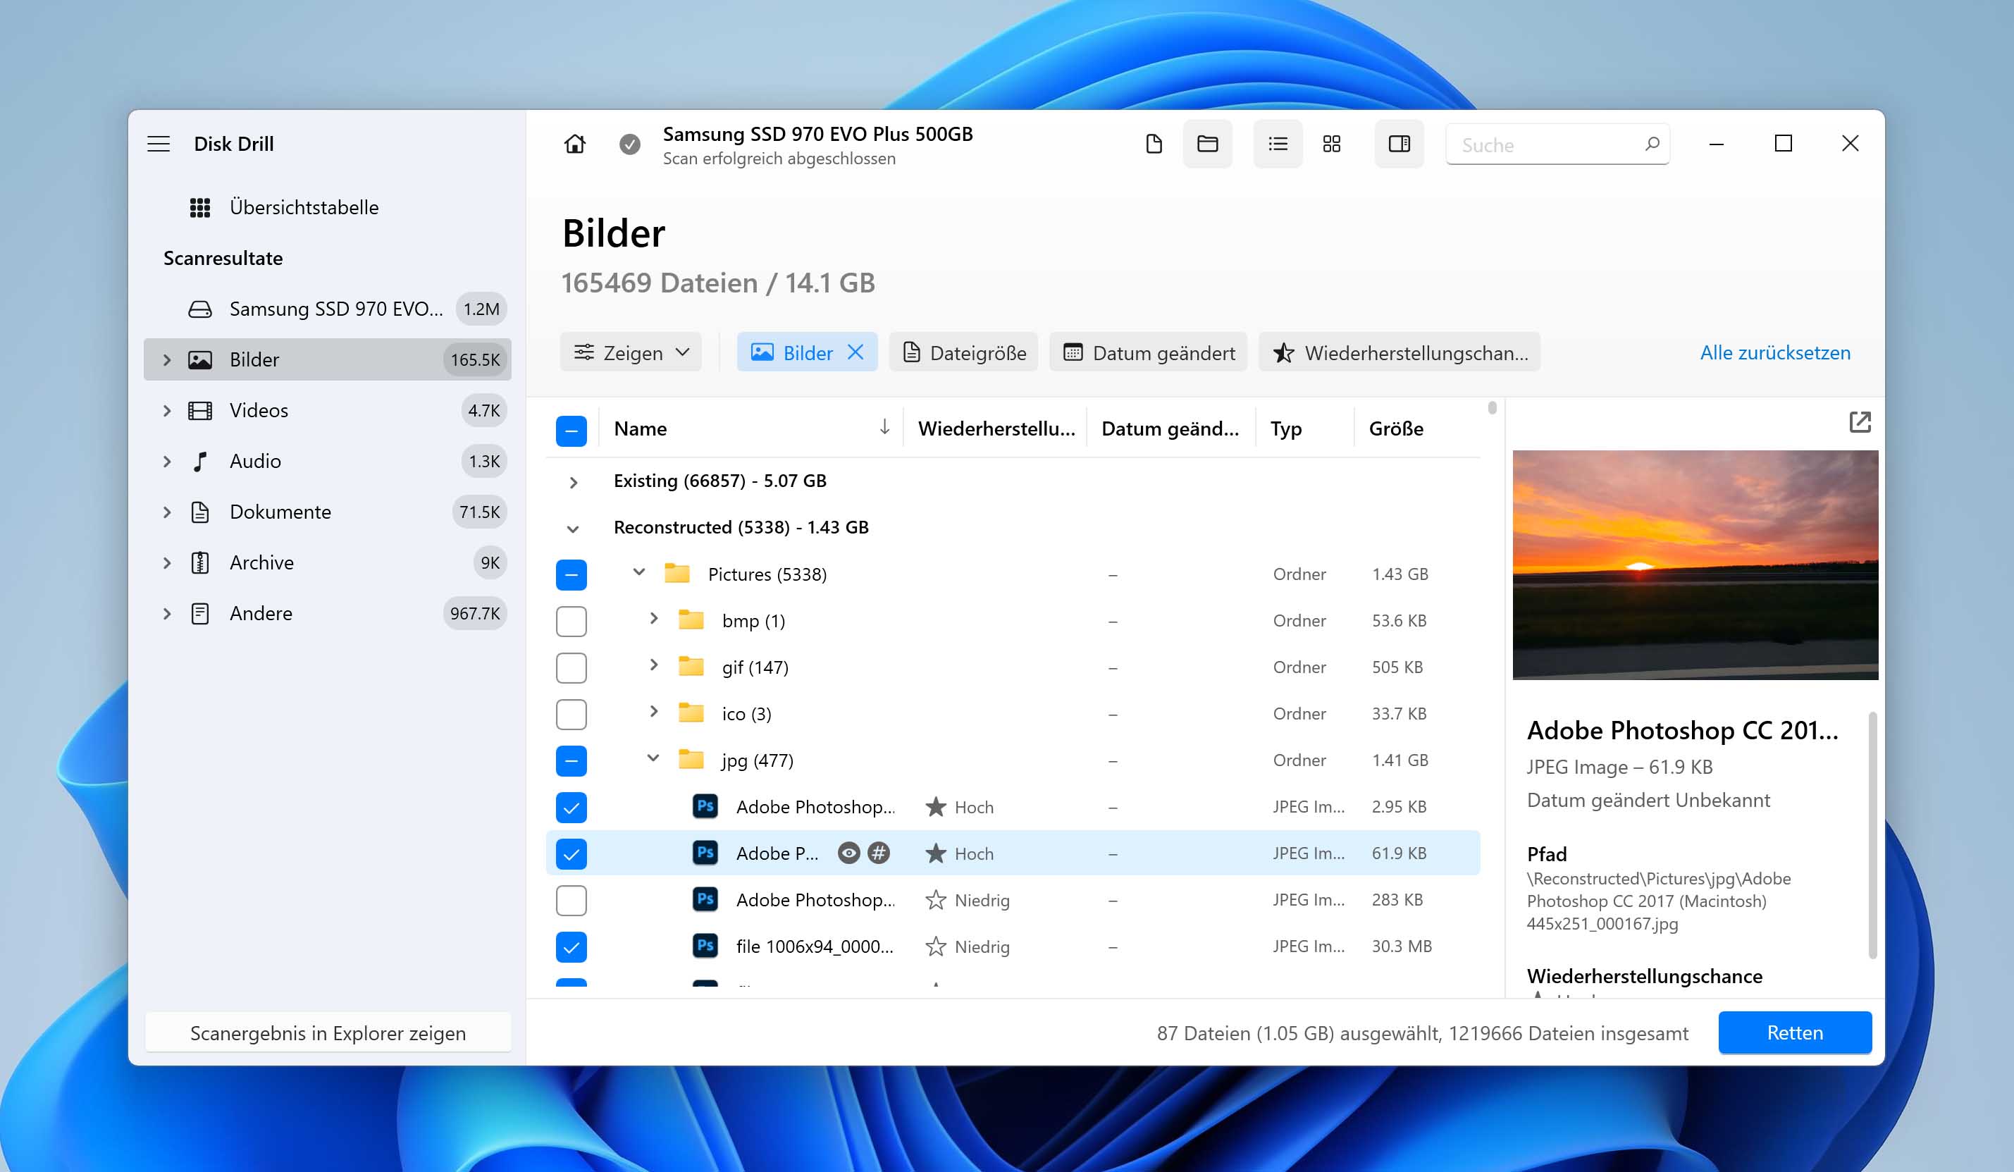Image resolution: width=2014 pixels, height=1172 pixels.
Task: Check the bmp (1) folder checkbox
Action: pos(571,621)
